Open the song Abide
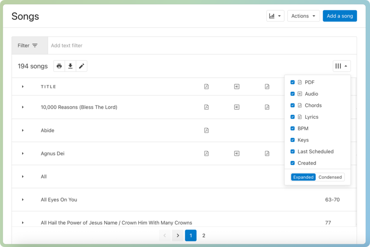 48,130
